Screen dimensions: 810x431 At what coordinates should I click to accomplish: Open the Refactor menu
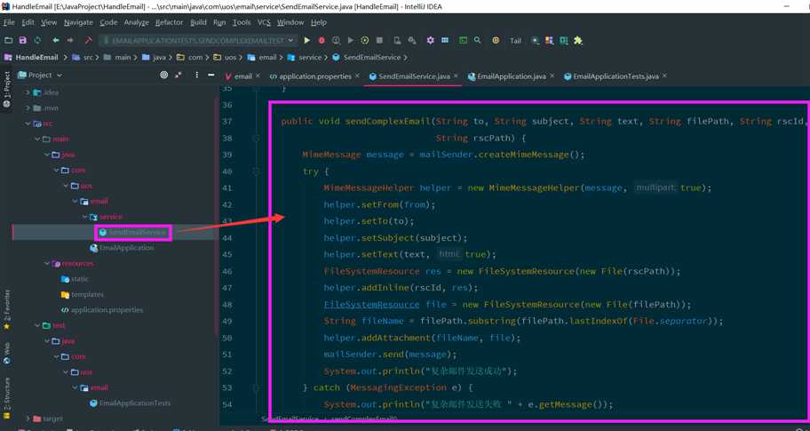coord(170,22)
